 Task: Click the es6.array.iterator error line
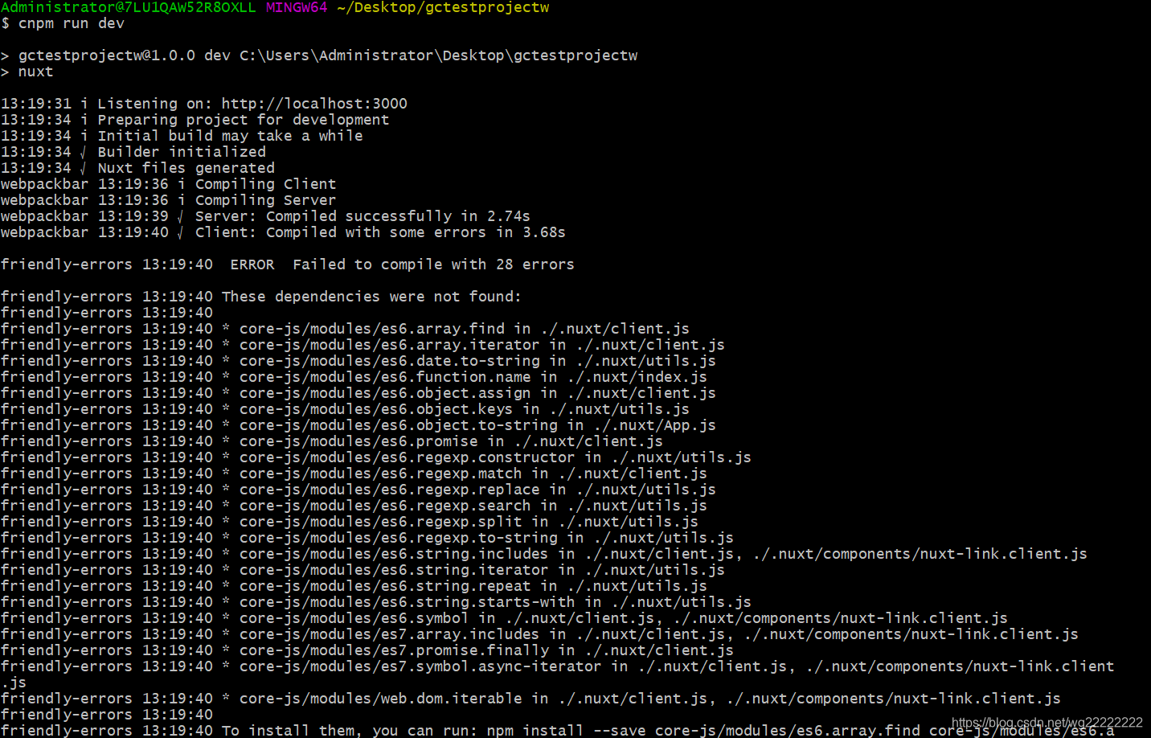pos(363,345)
